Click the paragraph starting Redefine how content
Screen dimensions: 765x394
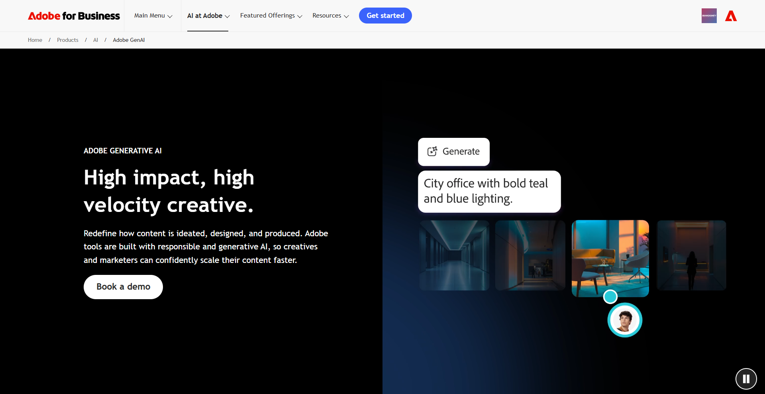pyautogui.click(x=206, y=247)
